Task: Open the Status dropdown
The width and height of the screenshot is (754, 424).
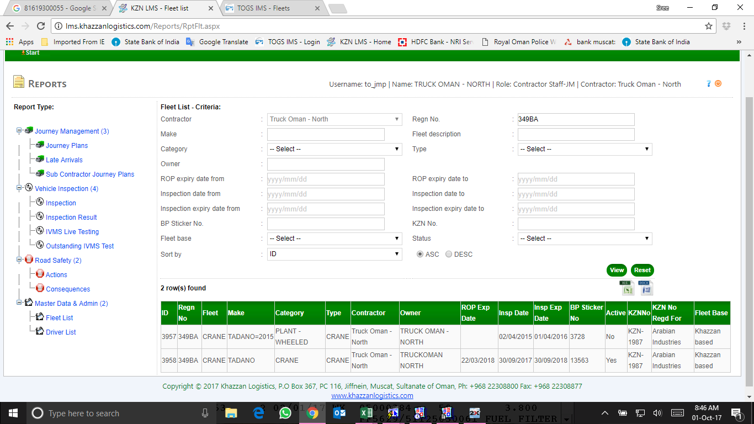Action: pos(585,239)
